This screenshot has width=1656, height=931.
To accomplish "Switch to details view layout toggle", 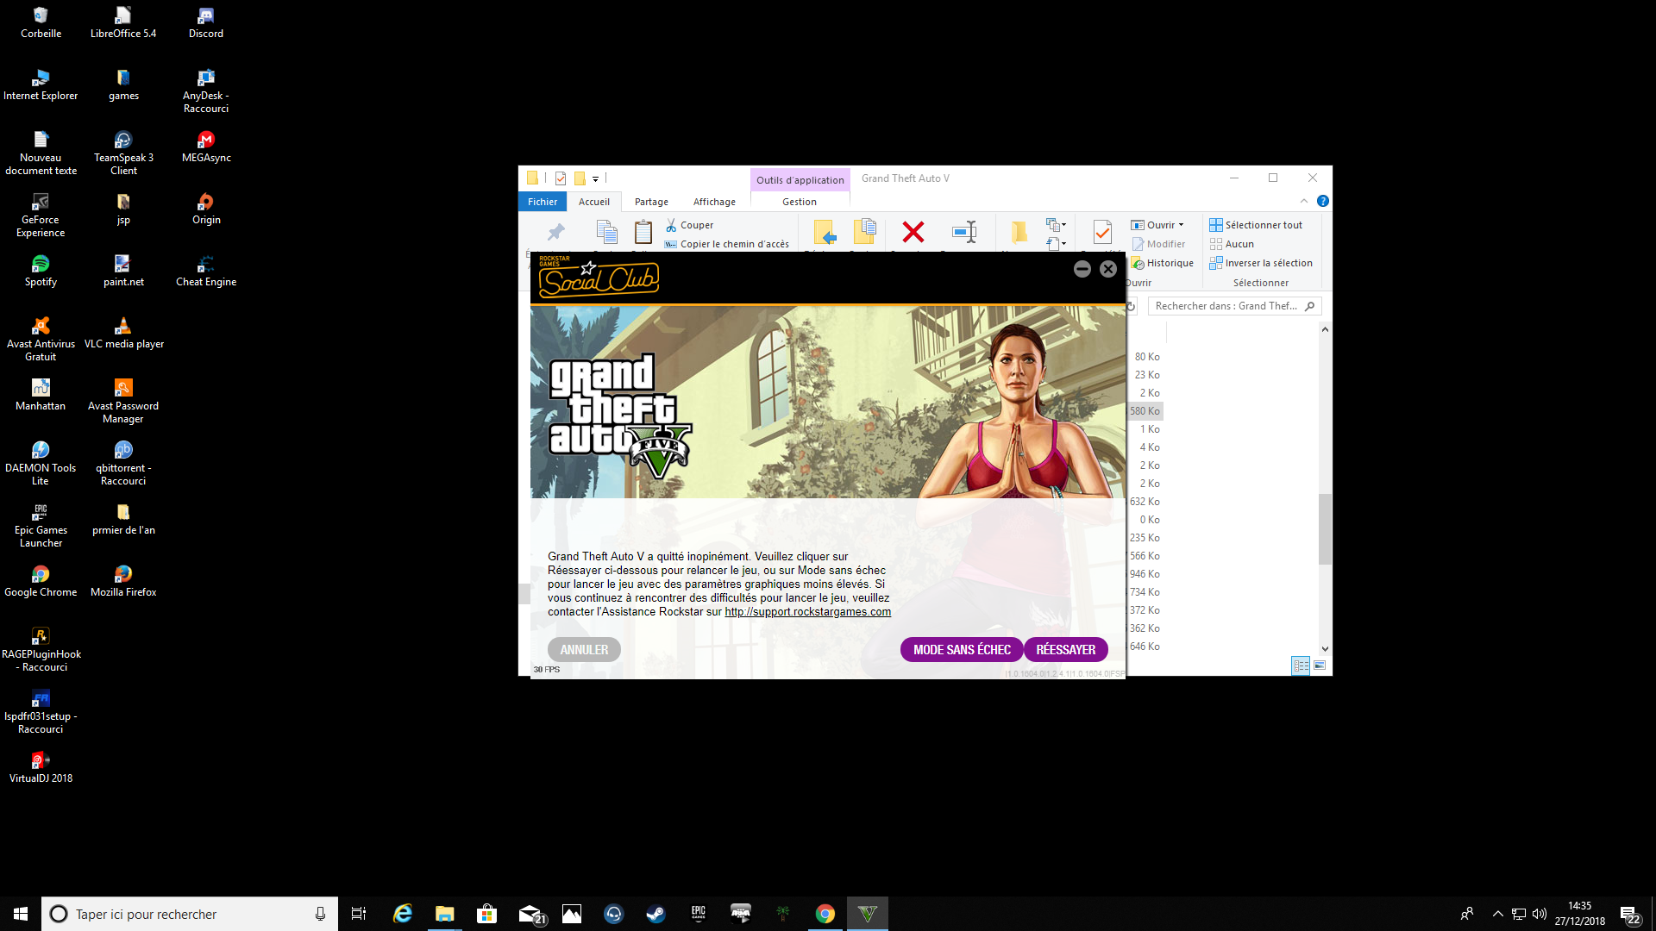I will point(1301,665).
